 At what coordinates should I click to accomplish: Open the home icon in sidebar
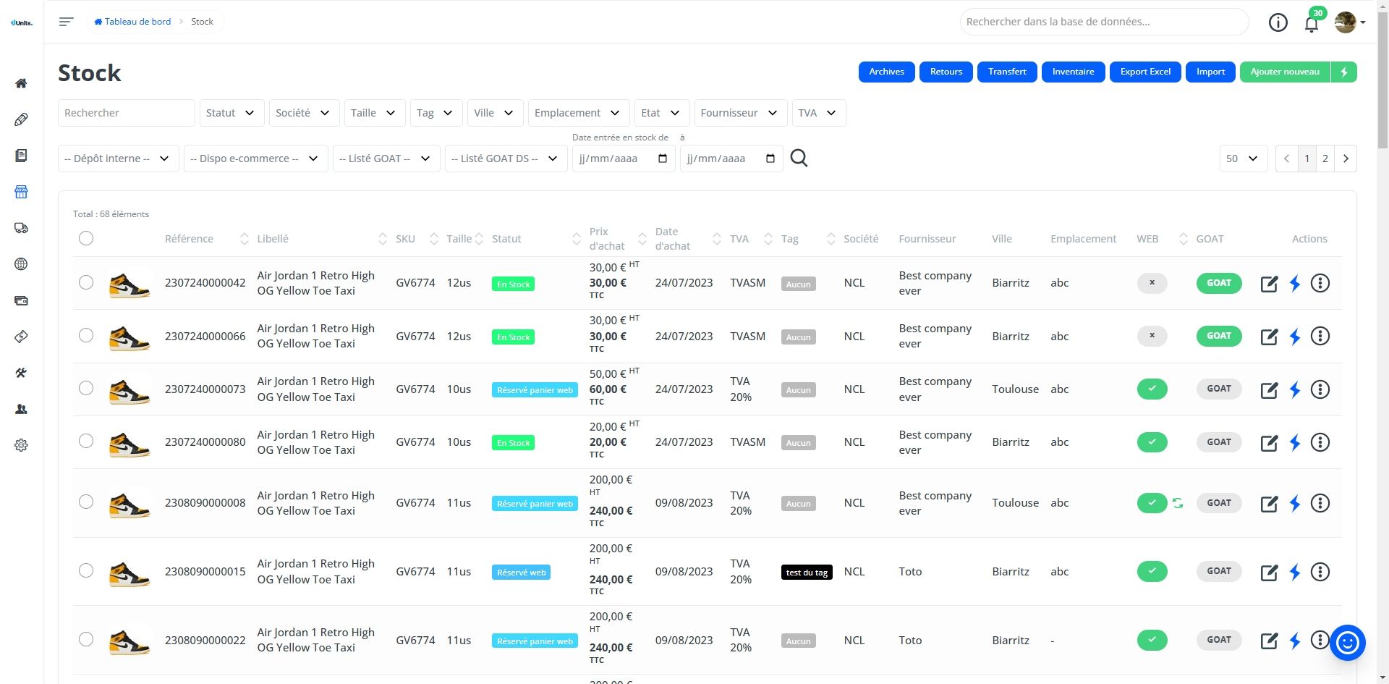21,83
